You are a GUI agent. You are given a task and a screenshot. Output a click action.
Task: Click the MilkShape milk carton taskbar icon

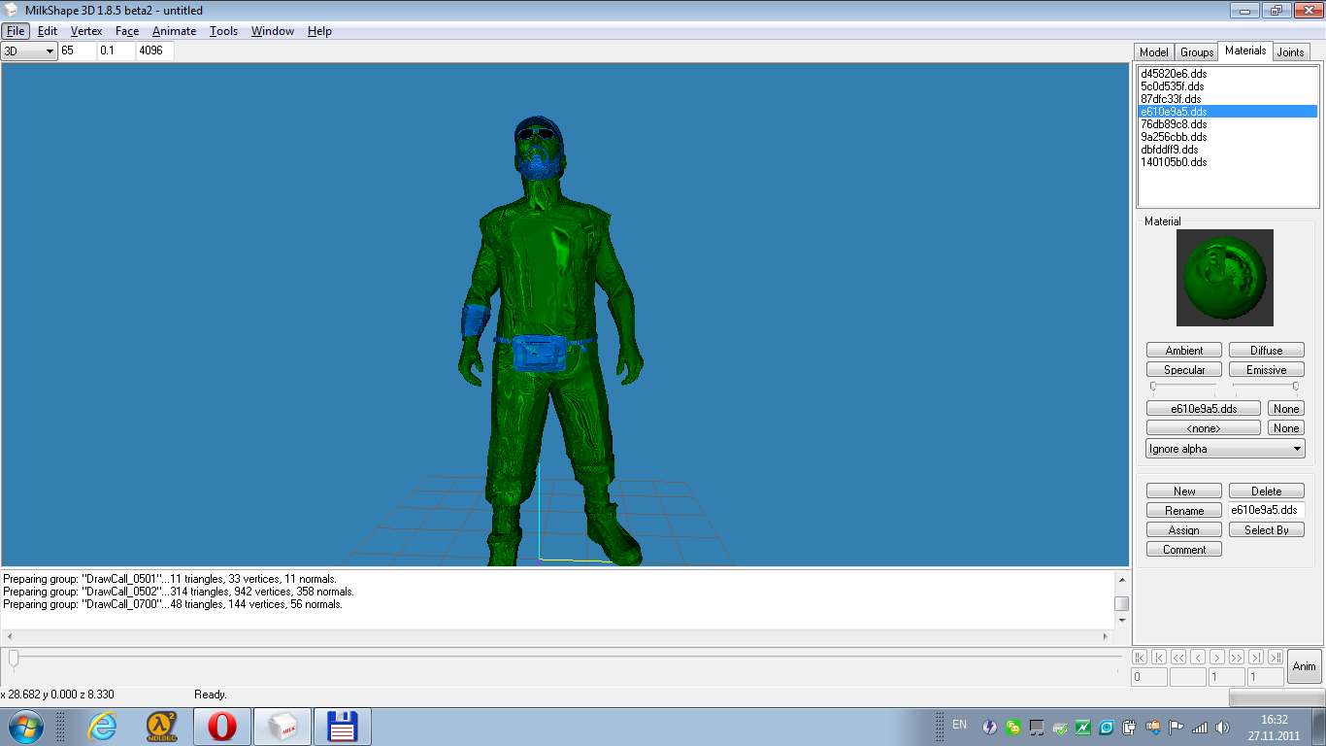point(282,727)
